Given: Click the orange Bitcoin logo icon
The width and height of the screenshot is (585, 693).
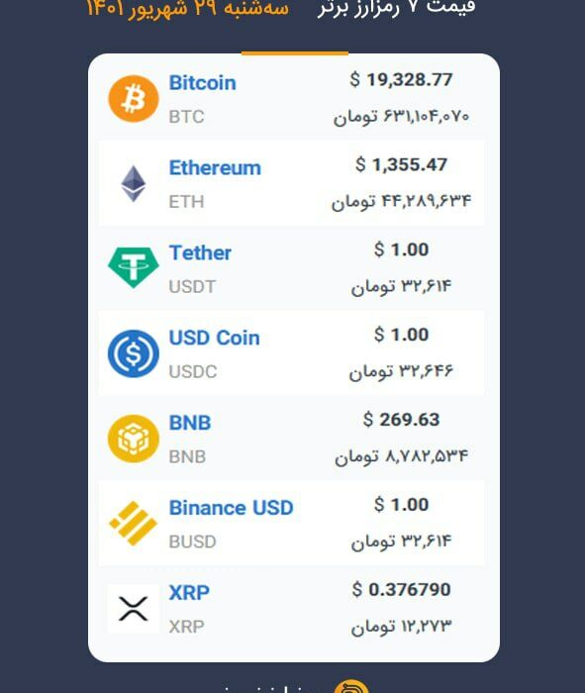Looking at the screenshot, I should click(134, 99).
